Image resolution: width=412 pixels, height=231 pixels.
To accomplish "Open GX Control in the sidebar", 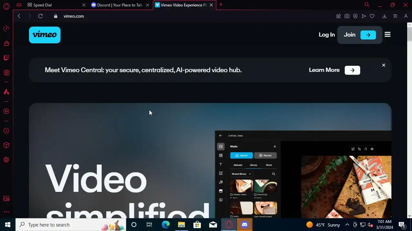I will click(6, 29).
